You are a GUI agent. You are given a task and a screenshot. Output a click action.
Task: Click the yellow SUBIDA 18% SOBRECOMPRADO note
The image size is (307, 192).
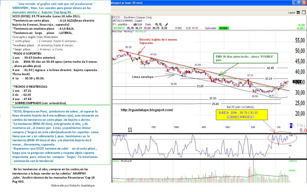tap(242, 115)
